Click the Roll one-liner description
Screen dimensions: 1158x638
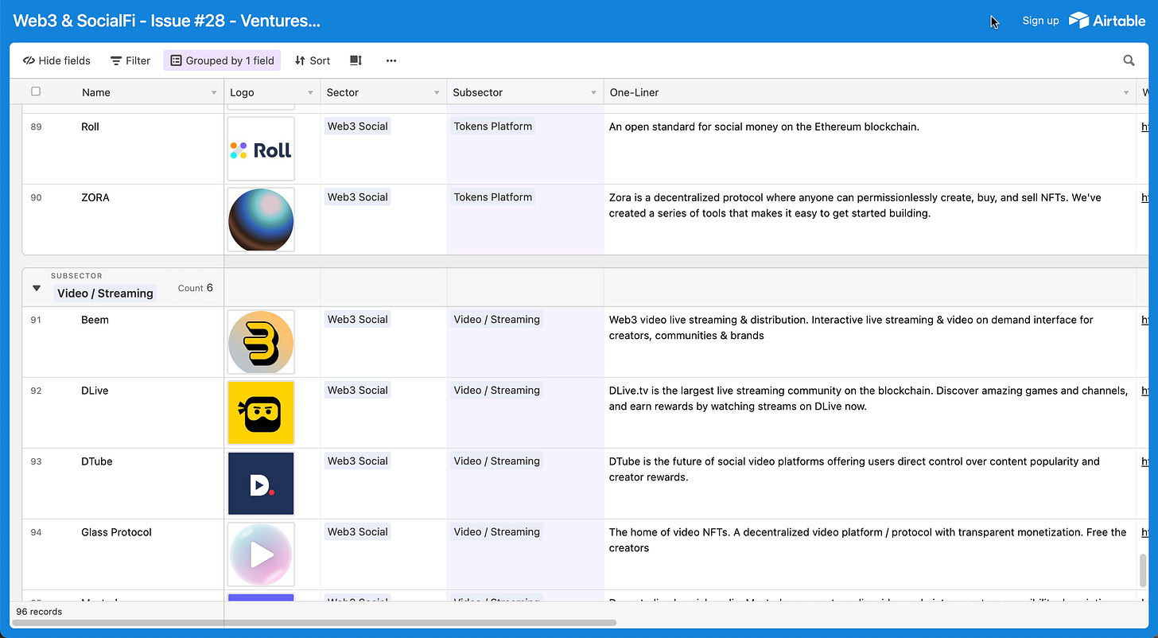[x=764, y=126]
